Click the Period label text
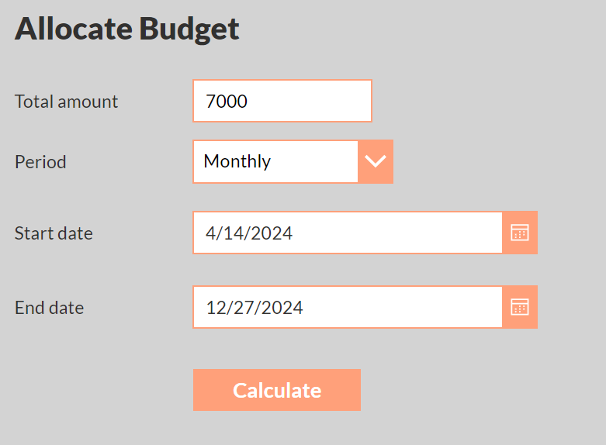The height and width of the screenshot is (445, 606). tap(40, 162)
